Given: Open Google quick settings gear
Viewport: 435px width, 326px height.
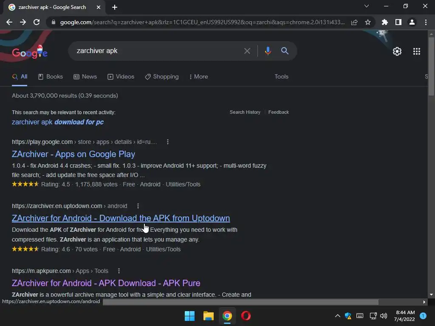Looking at the screenshot, I should pos(397,51).
